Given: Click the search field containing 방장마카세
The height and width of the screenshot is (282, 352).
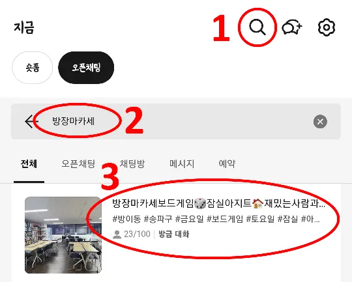Looking at the screenshot, I should click(x=176, y=121).
